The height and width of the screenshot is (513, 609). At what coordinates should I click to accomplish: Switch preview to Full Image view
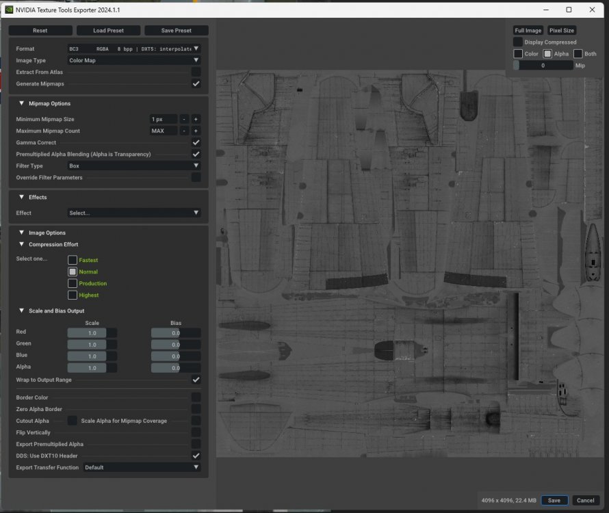(x=528, y=30)
